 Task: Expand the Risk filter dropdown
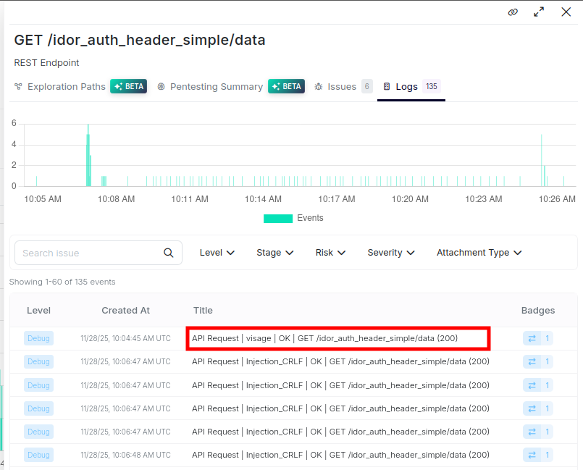(330, 253)
